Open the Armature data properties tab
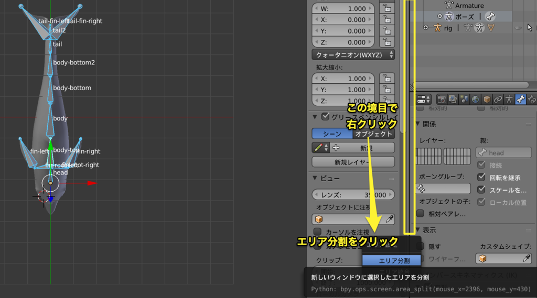This screenshot has height=298, width=537. coord(509,100)
